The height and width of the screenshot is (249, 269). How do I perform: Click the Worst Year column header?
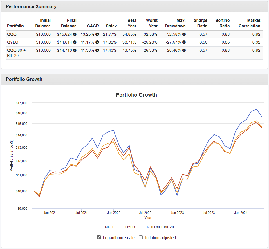pyautogui.click(x=152, y=23)
